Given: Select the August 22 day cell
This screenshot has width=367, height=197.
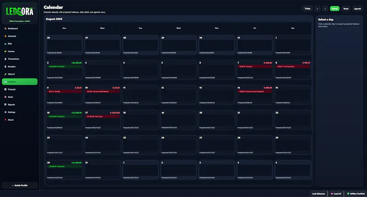Looking at the screenshot, I should pos(293,120).
